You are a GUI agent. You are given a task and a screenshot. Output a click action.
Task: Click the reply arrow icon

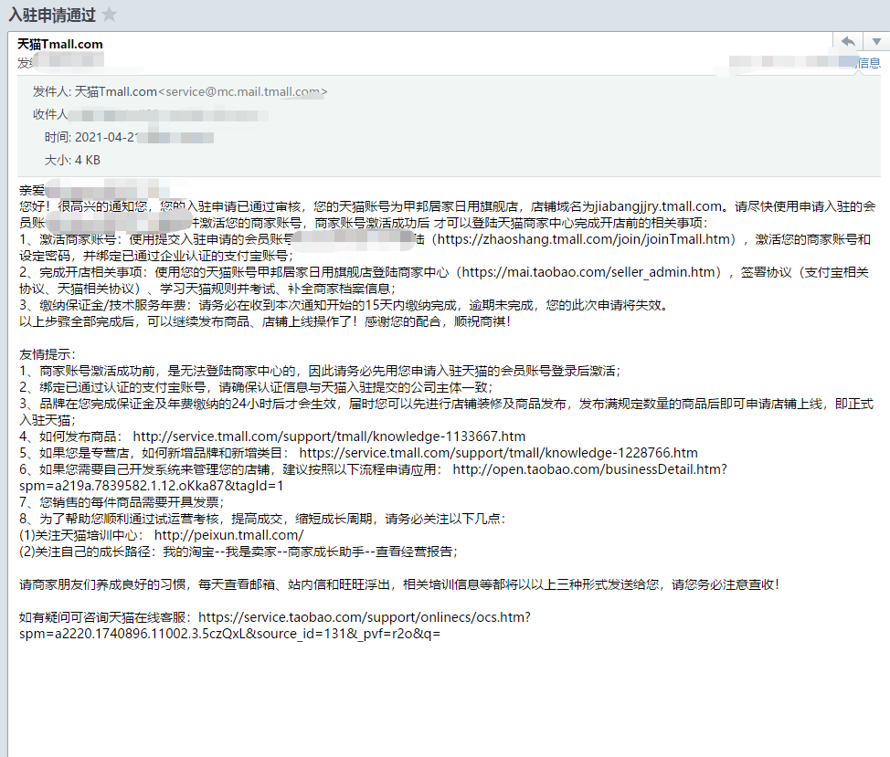pyautogui.click(x=848, y=41)
